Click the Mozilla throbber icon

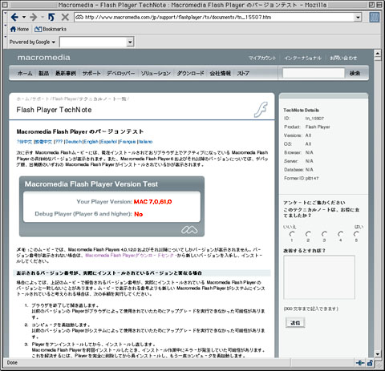point(375,17)
